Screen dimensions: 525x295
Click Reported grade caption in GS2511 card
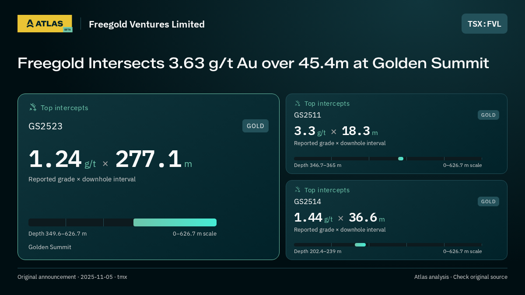[x=340, y=143]
